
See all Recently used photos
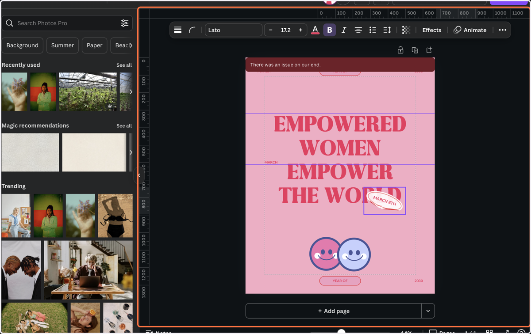[x=124, y=65]
